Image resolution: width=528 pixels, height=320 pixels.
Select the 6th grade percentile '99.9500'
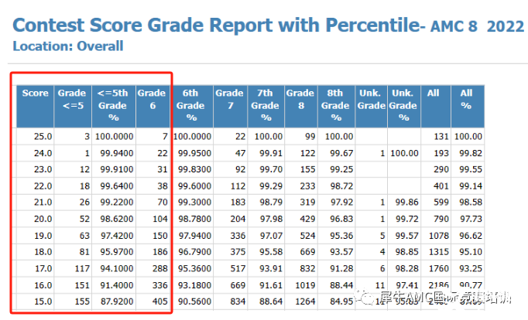coord(194,153)
